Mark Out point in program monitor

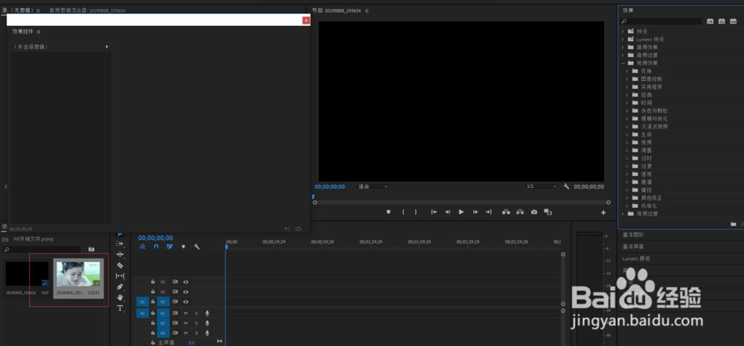coord(416,212)
